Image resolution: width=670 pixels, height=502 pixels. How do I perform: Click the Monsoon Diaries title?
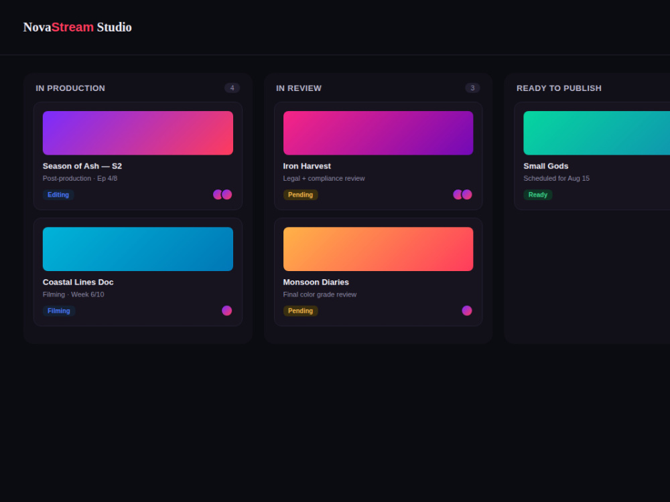pos(316,282)
